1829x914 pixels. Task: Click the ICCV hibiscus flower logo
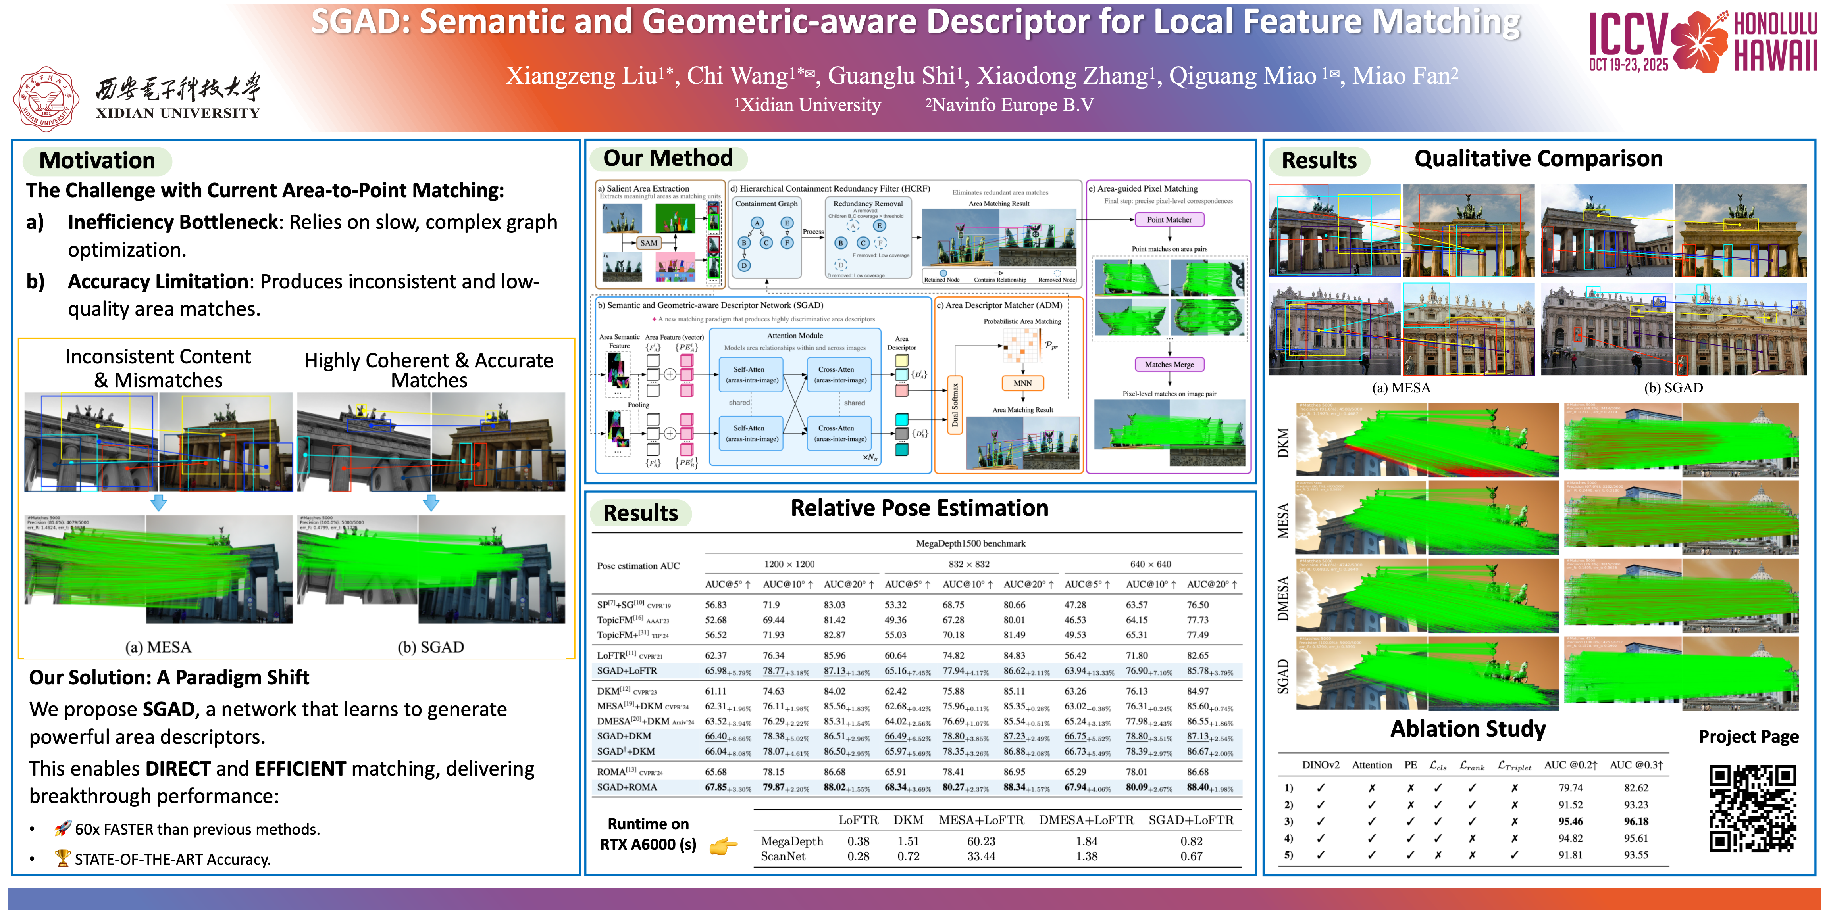(x=1698, y=42)
